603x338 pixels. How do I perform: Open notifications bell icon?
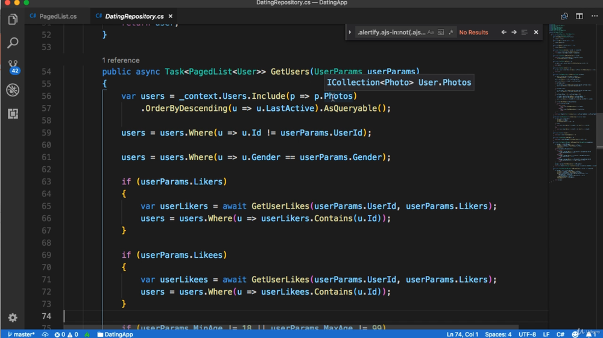(591, 334)
